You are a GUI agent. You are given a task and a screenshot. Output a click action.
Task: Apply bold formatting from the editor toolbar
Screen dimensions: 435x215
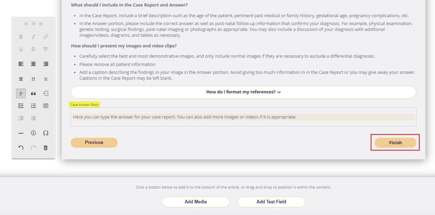pyautogui.click(x=21, y=37)
